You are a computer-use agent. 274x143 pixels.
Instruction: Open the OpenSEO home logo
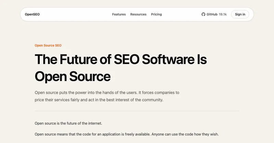[x=32, y=14]
